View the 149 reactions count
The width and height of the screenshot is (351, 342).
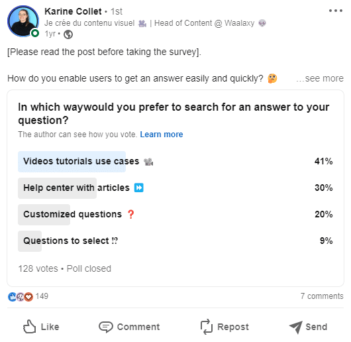(42, 296)
